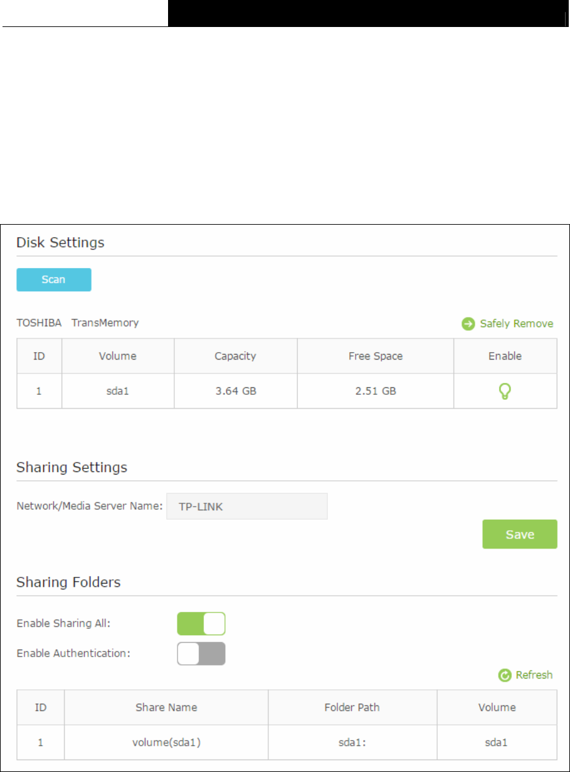Screen dimensions: 570x772
Task: Click the Free Space column header
Action: 376,356
